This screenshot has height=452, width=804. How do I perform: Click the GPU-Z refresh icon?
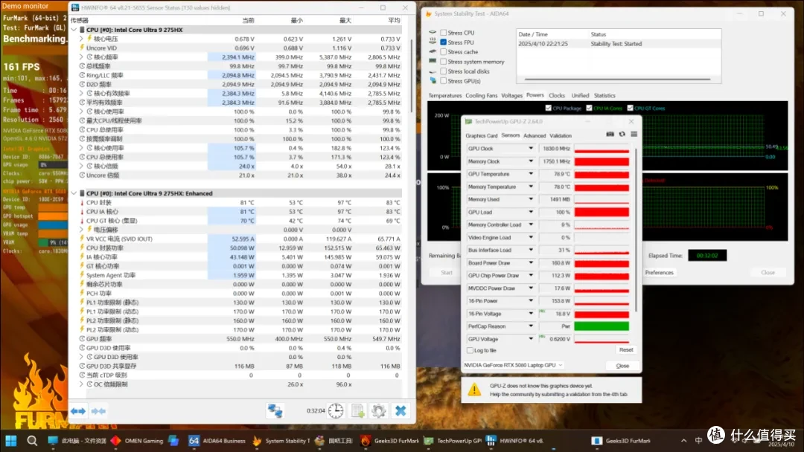[x=622, y=134]
